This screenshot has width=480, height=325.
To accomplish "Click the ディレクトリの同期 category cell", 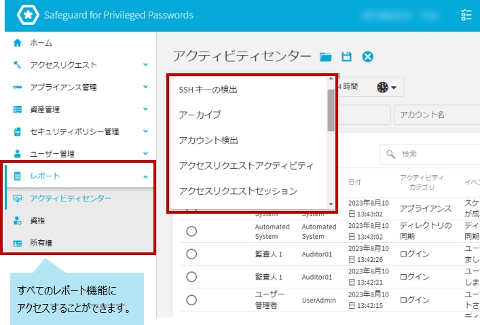I will click(x=426, y=231).
